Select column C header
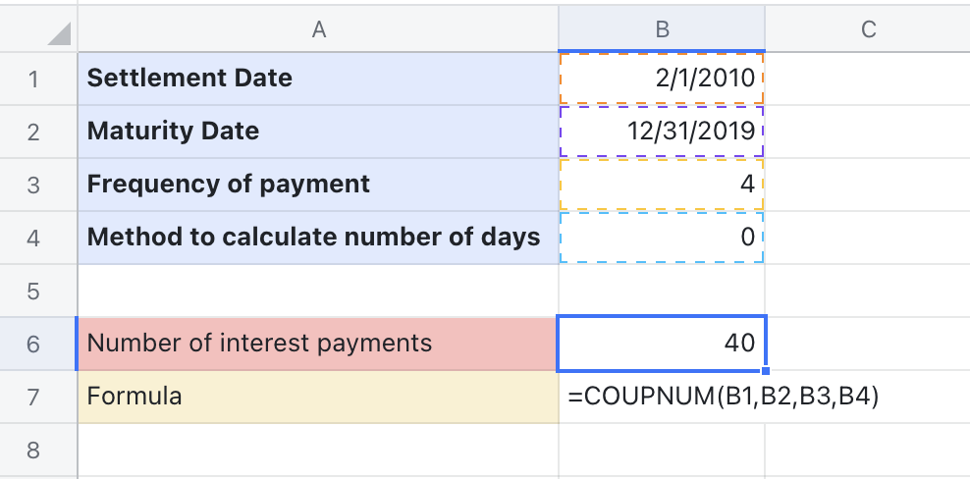The height and width of the screenshot is (479, 970). 868,29
